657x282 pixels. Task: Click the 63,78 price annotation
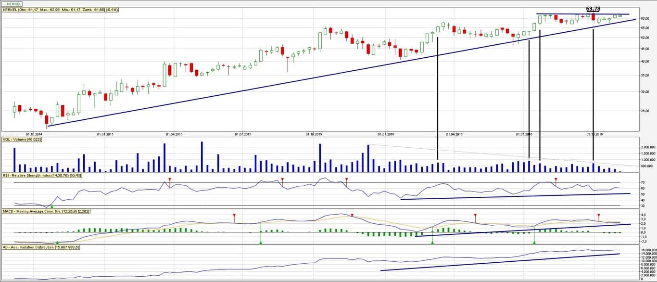(593, 9)
